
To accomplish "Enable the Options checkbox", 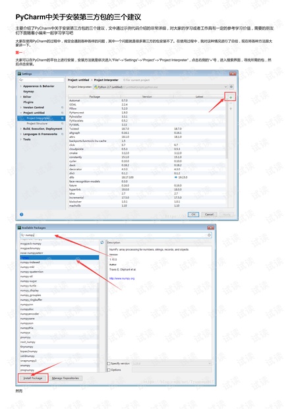I will click(109, 370).
